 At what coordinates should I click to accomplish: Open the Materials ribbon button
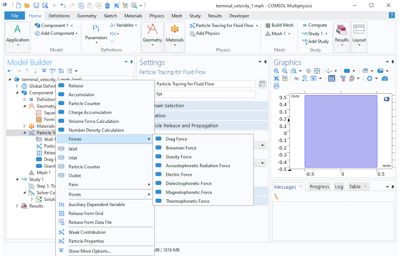pyautogui.click(x=175, y=37)
